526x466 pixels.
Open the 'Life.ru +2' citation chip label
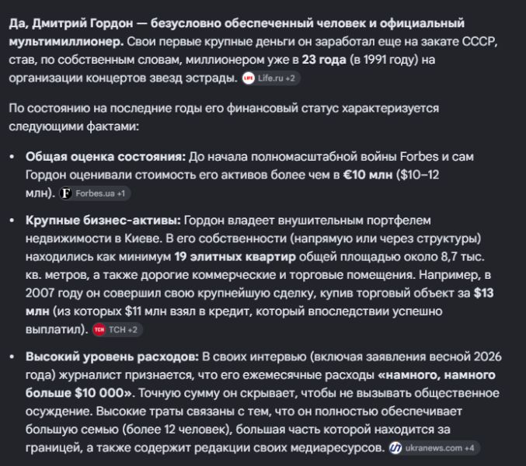[x=277, y=78]
